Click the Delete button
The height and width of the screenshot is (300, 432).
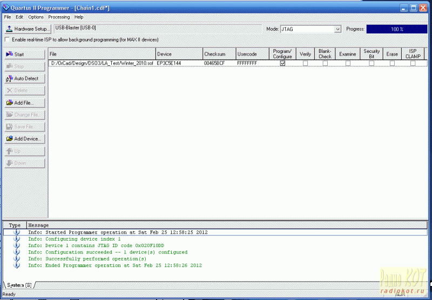[x=24, y=91]
